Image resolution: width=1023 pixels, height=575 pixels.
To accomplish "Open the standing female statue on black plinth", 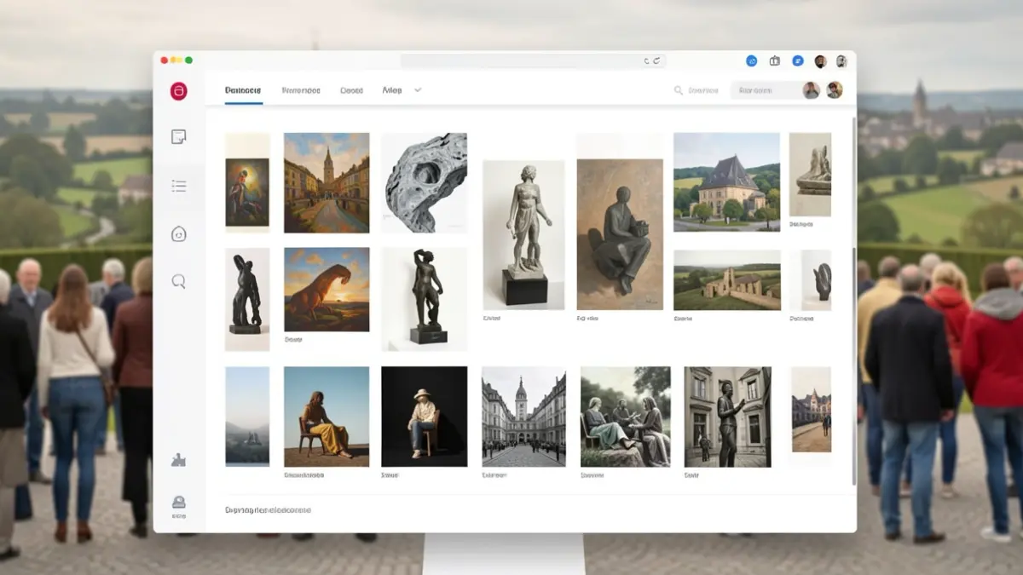I will pos(523,234).
